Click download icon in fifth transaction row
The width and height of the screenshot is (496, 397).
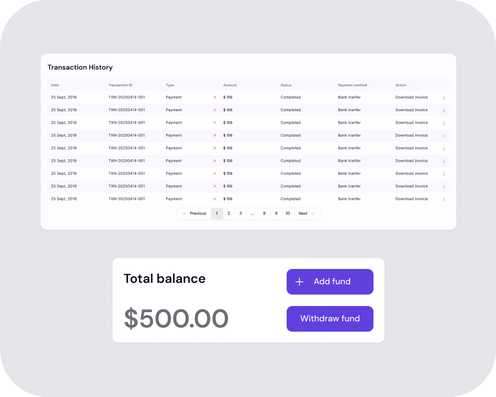444,148
